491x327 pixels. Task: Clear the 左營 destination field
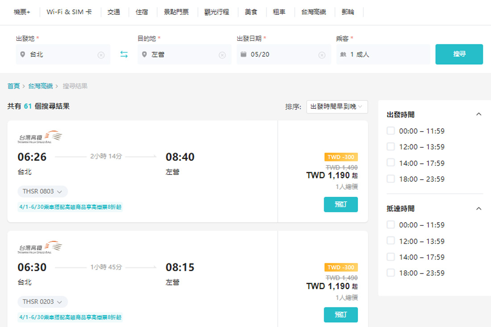pyautogui.click(x=222, y=54)
